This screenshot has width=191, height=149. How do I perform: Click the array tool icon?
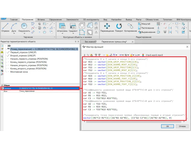coord(158,24)
